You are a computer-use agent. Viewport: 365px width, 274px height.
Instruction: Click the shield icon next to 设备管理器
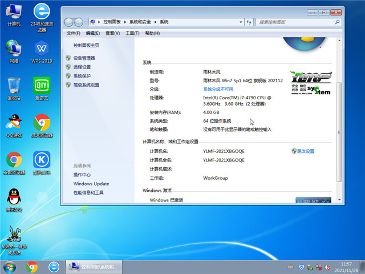pyautogui.click(x=68, y=58)
